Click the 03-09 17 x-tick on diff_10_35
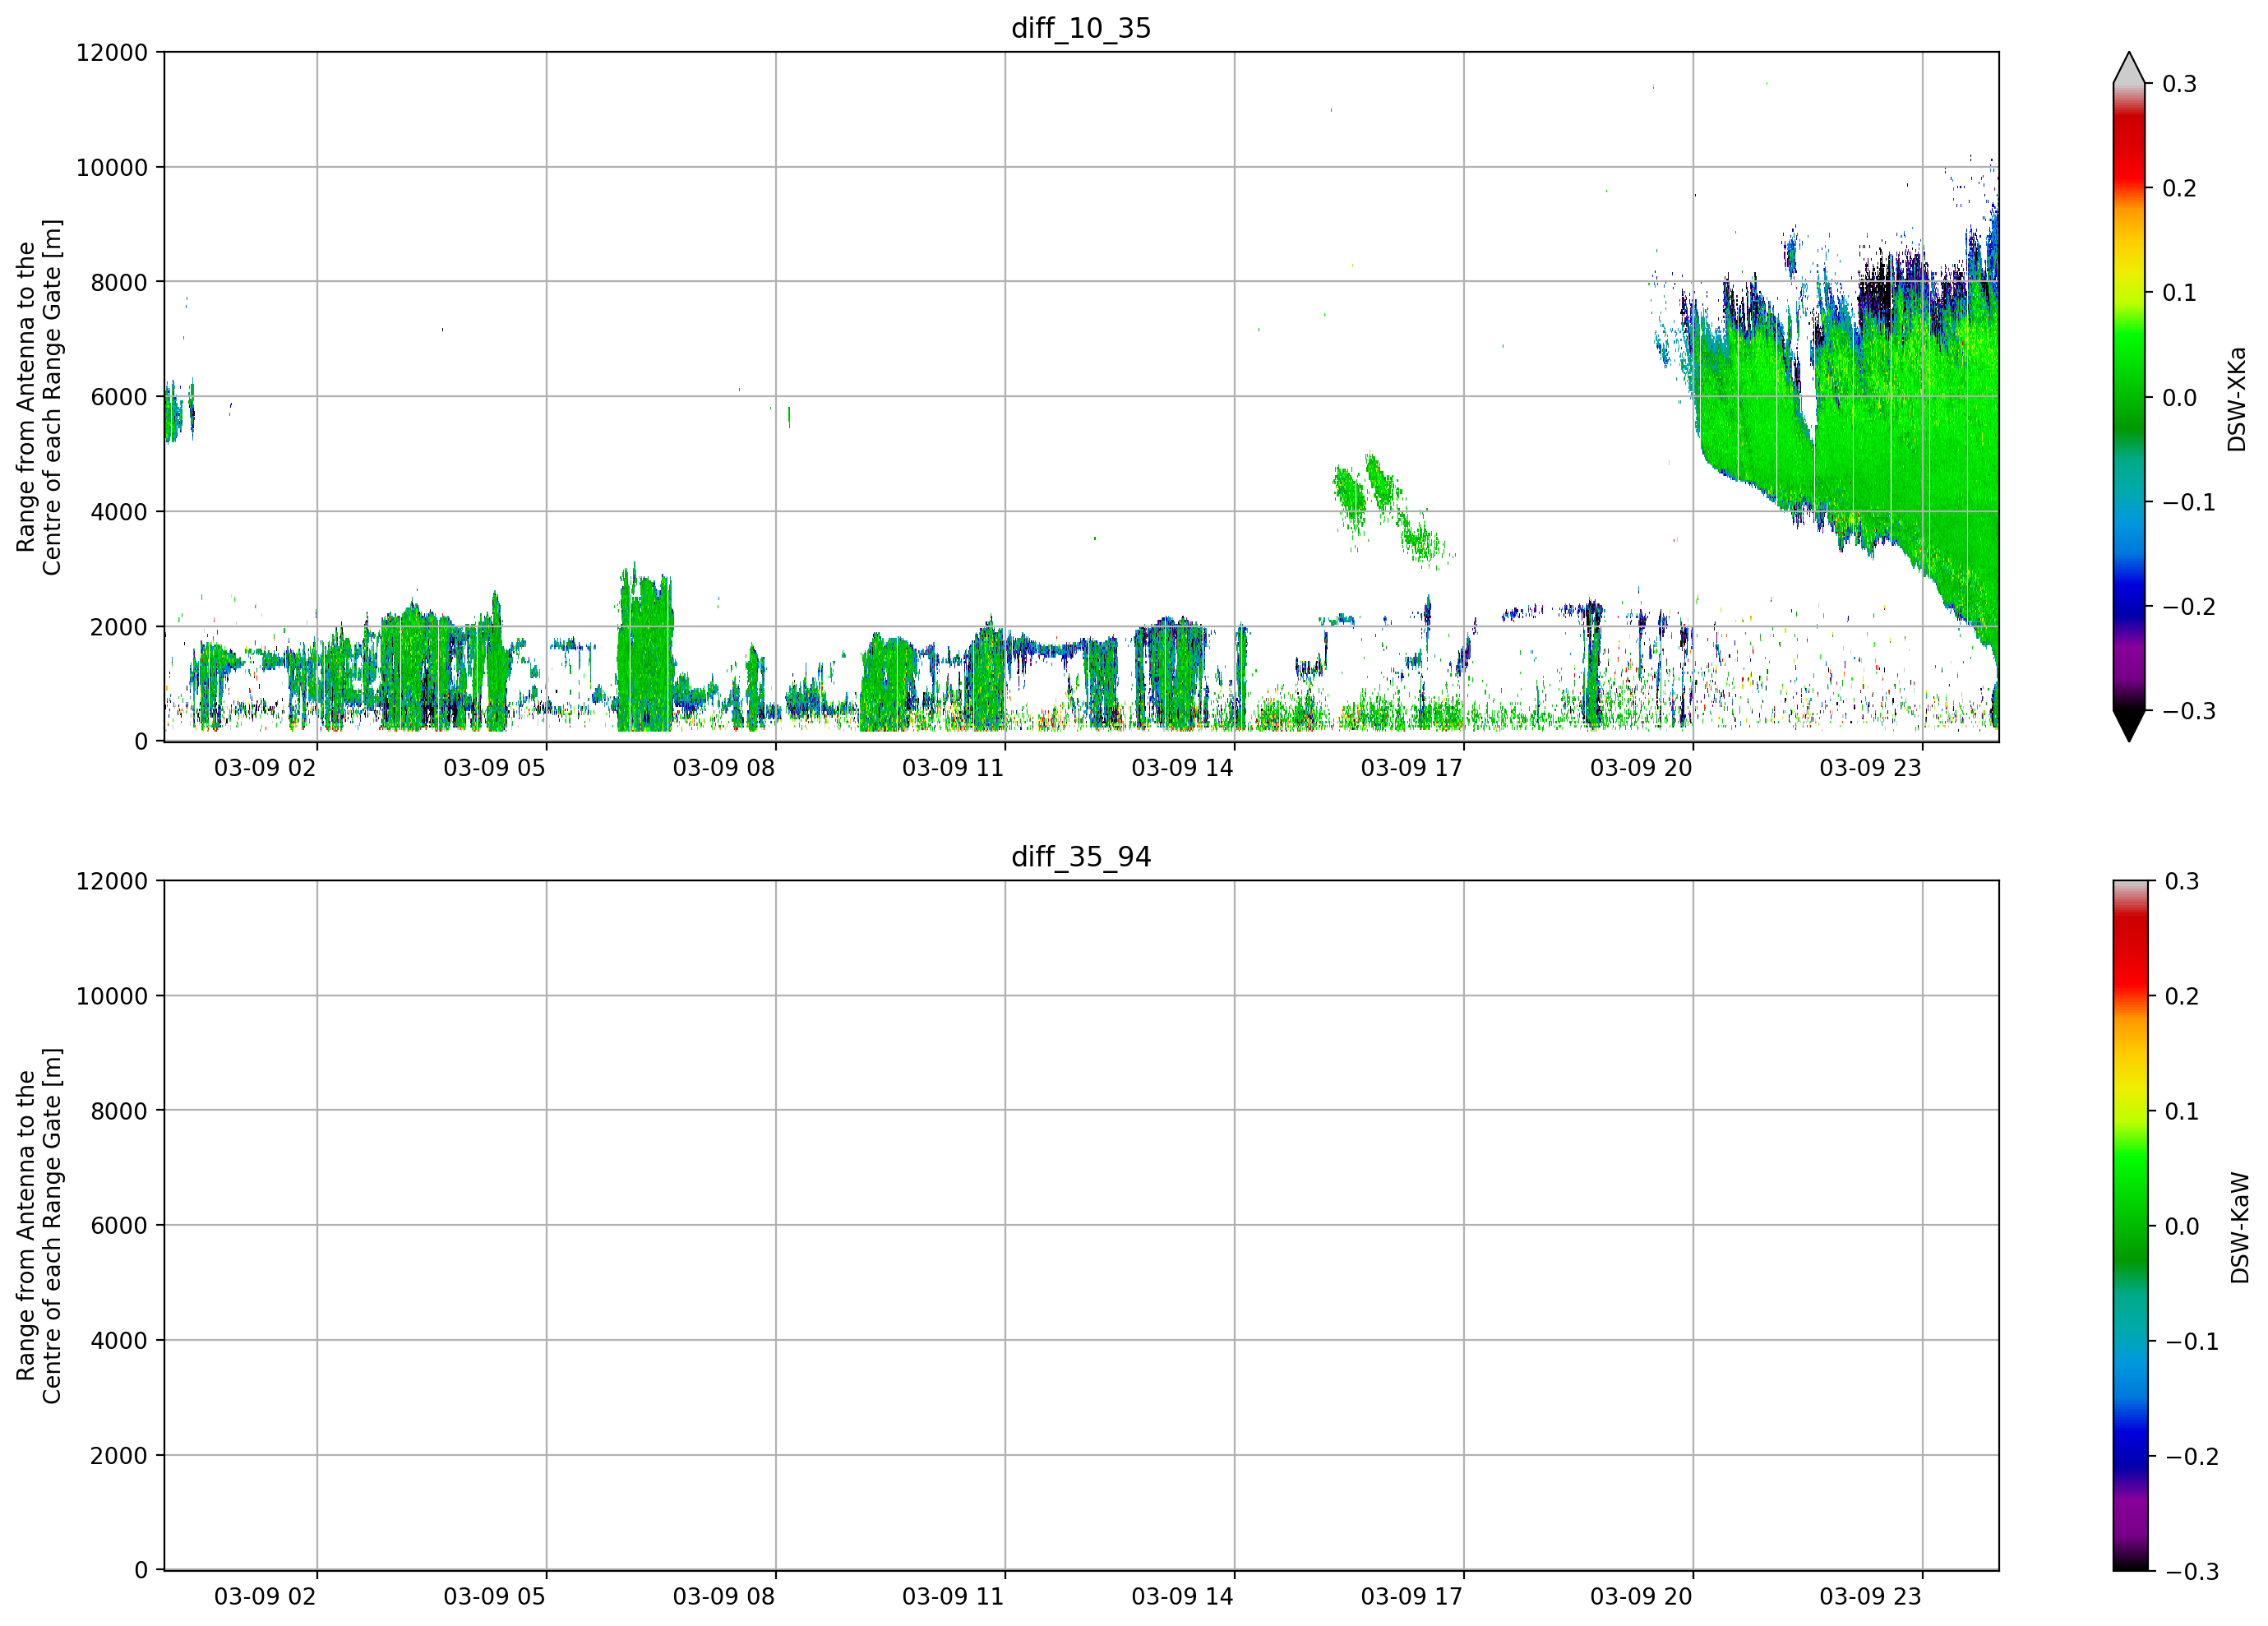The width and height of the screenshot is (2268, 1626). pyautogui.click(x=1412, y=768)
